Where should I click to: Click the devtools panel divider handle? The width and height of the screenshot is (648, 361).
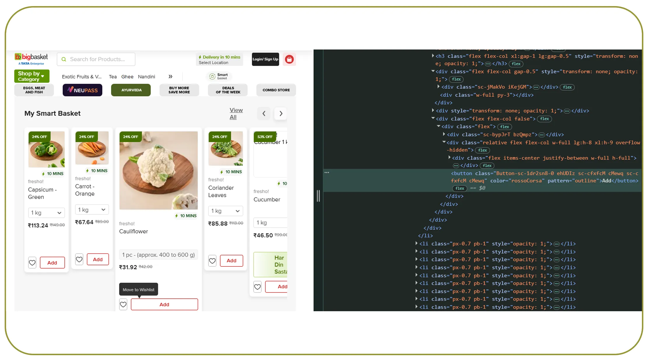(x=318, y=196)
